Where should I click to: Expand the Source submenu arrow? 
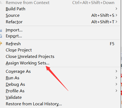coord(116,15)
